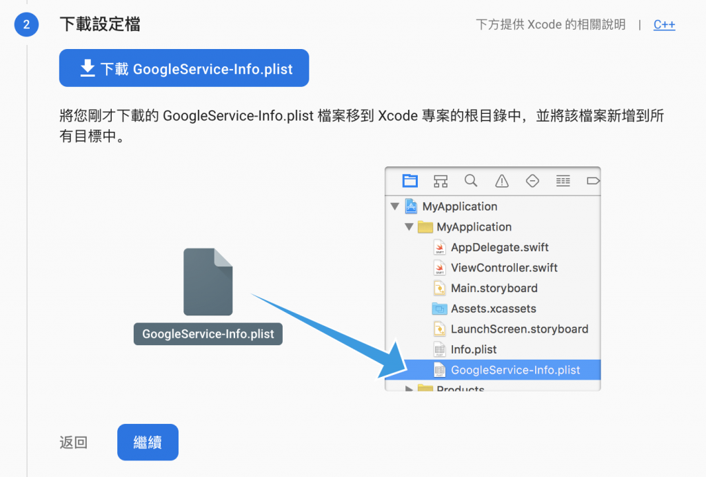Click the MyApplication folder name
The image size is (706, 477).
coord(474,227)
